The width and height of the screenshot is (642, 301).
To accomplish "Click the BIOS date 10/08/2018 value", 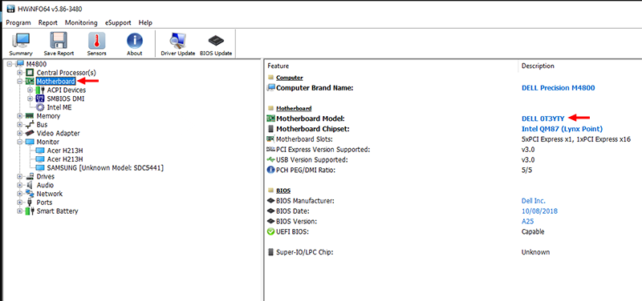I will (x=539, y=211).
